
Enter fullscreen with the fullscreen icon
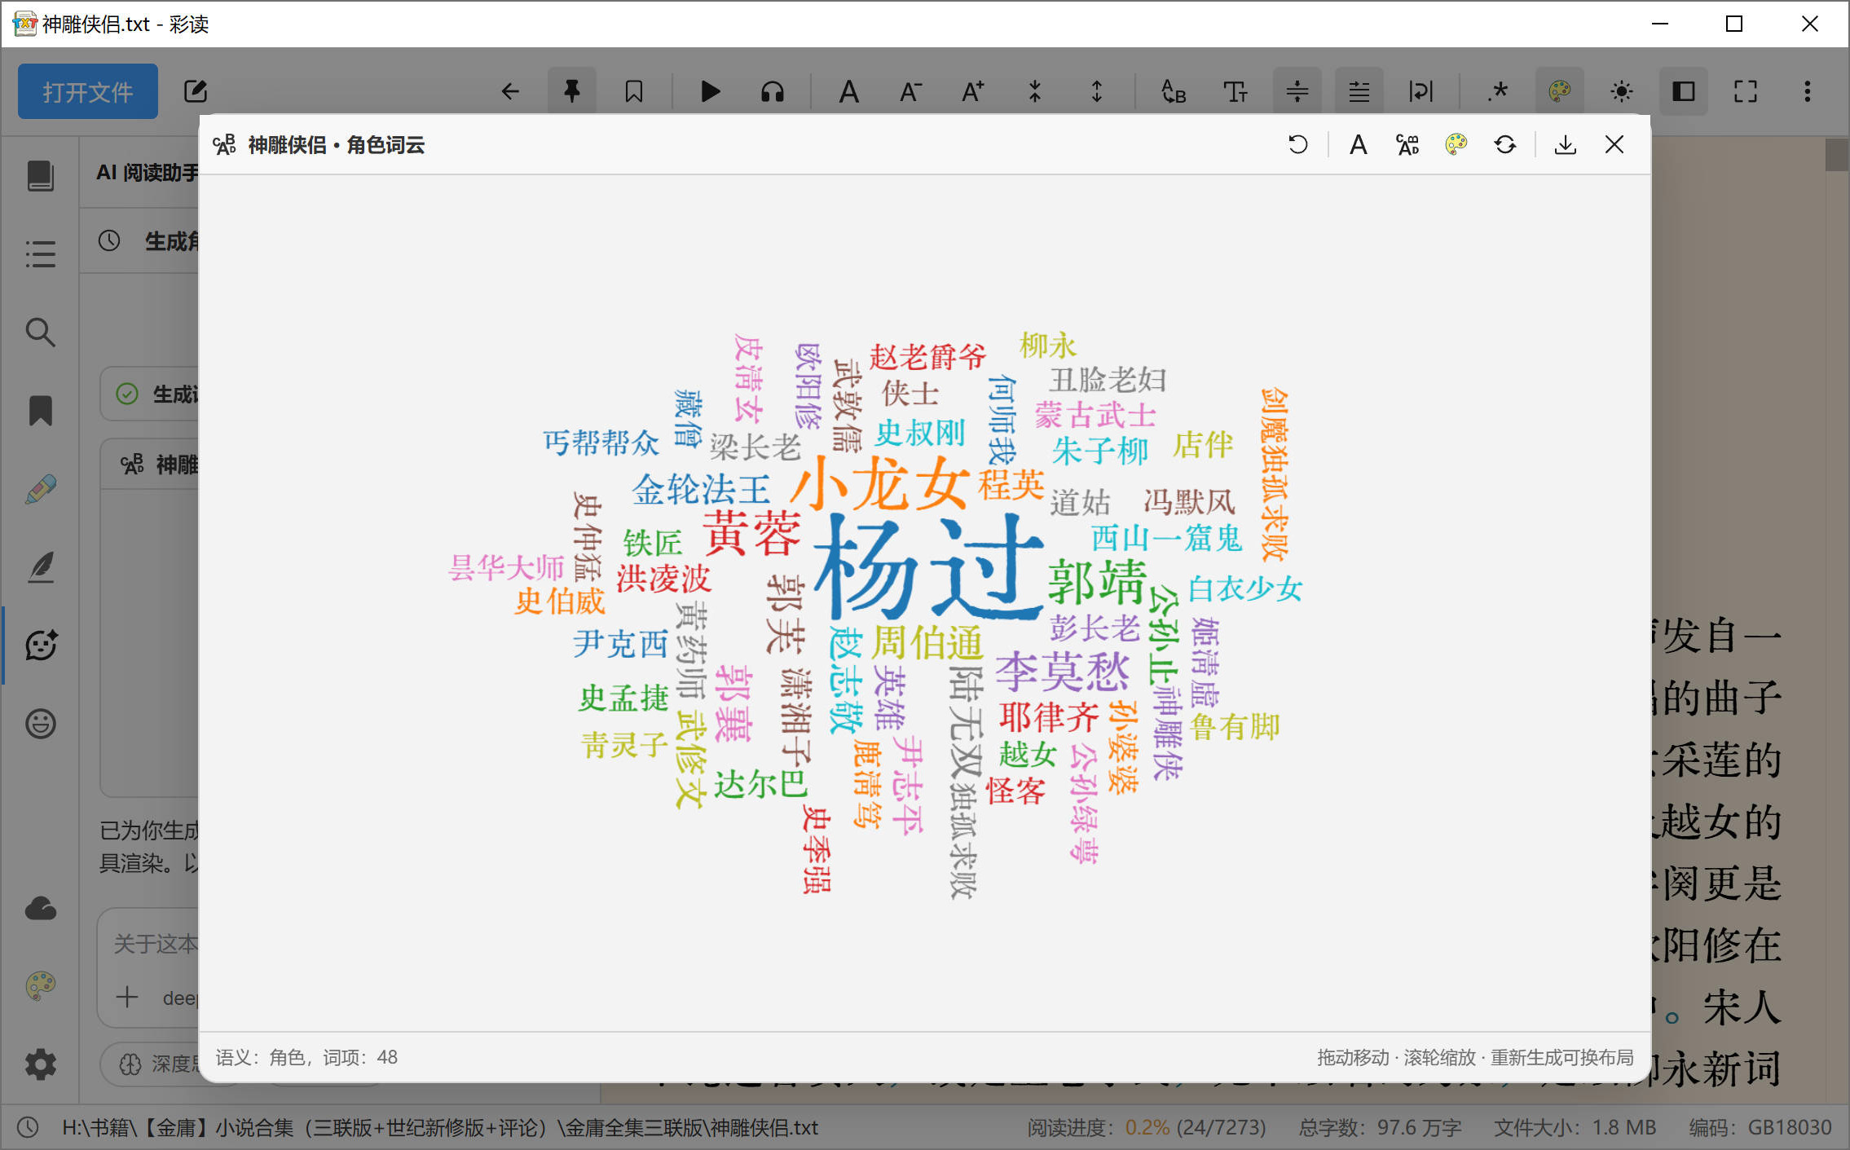click(1746, 91)
